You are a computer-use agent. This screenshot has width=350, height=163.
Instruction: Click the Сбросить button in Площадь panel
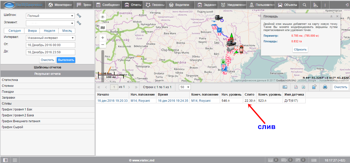point(300,50)
